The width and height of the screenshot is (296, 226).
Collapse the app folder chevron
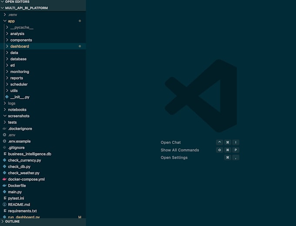tap(5, 21)
